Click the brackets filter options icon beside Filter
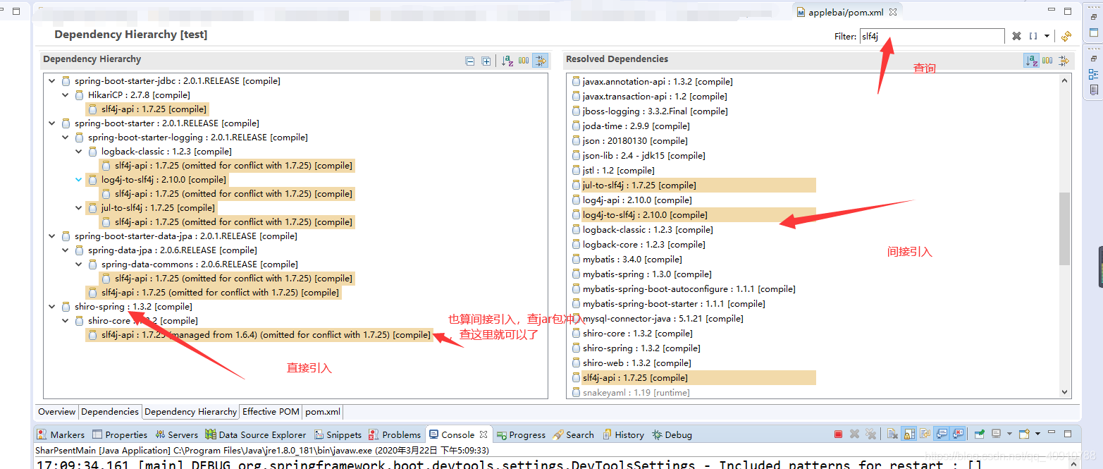 1033,36
